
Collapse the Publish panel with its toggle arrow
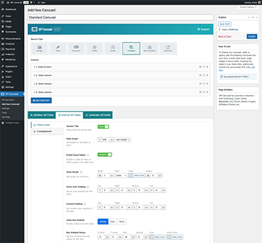257,17
